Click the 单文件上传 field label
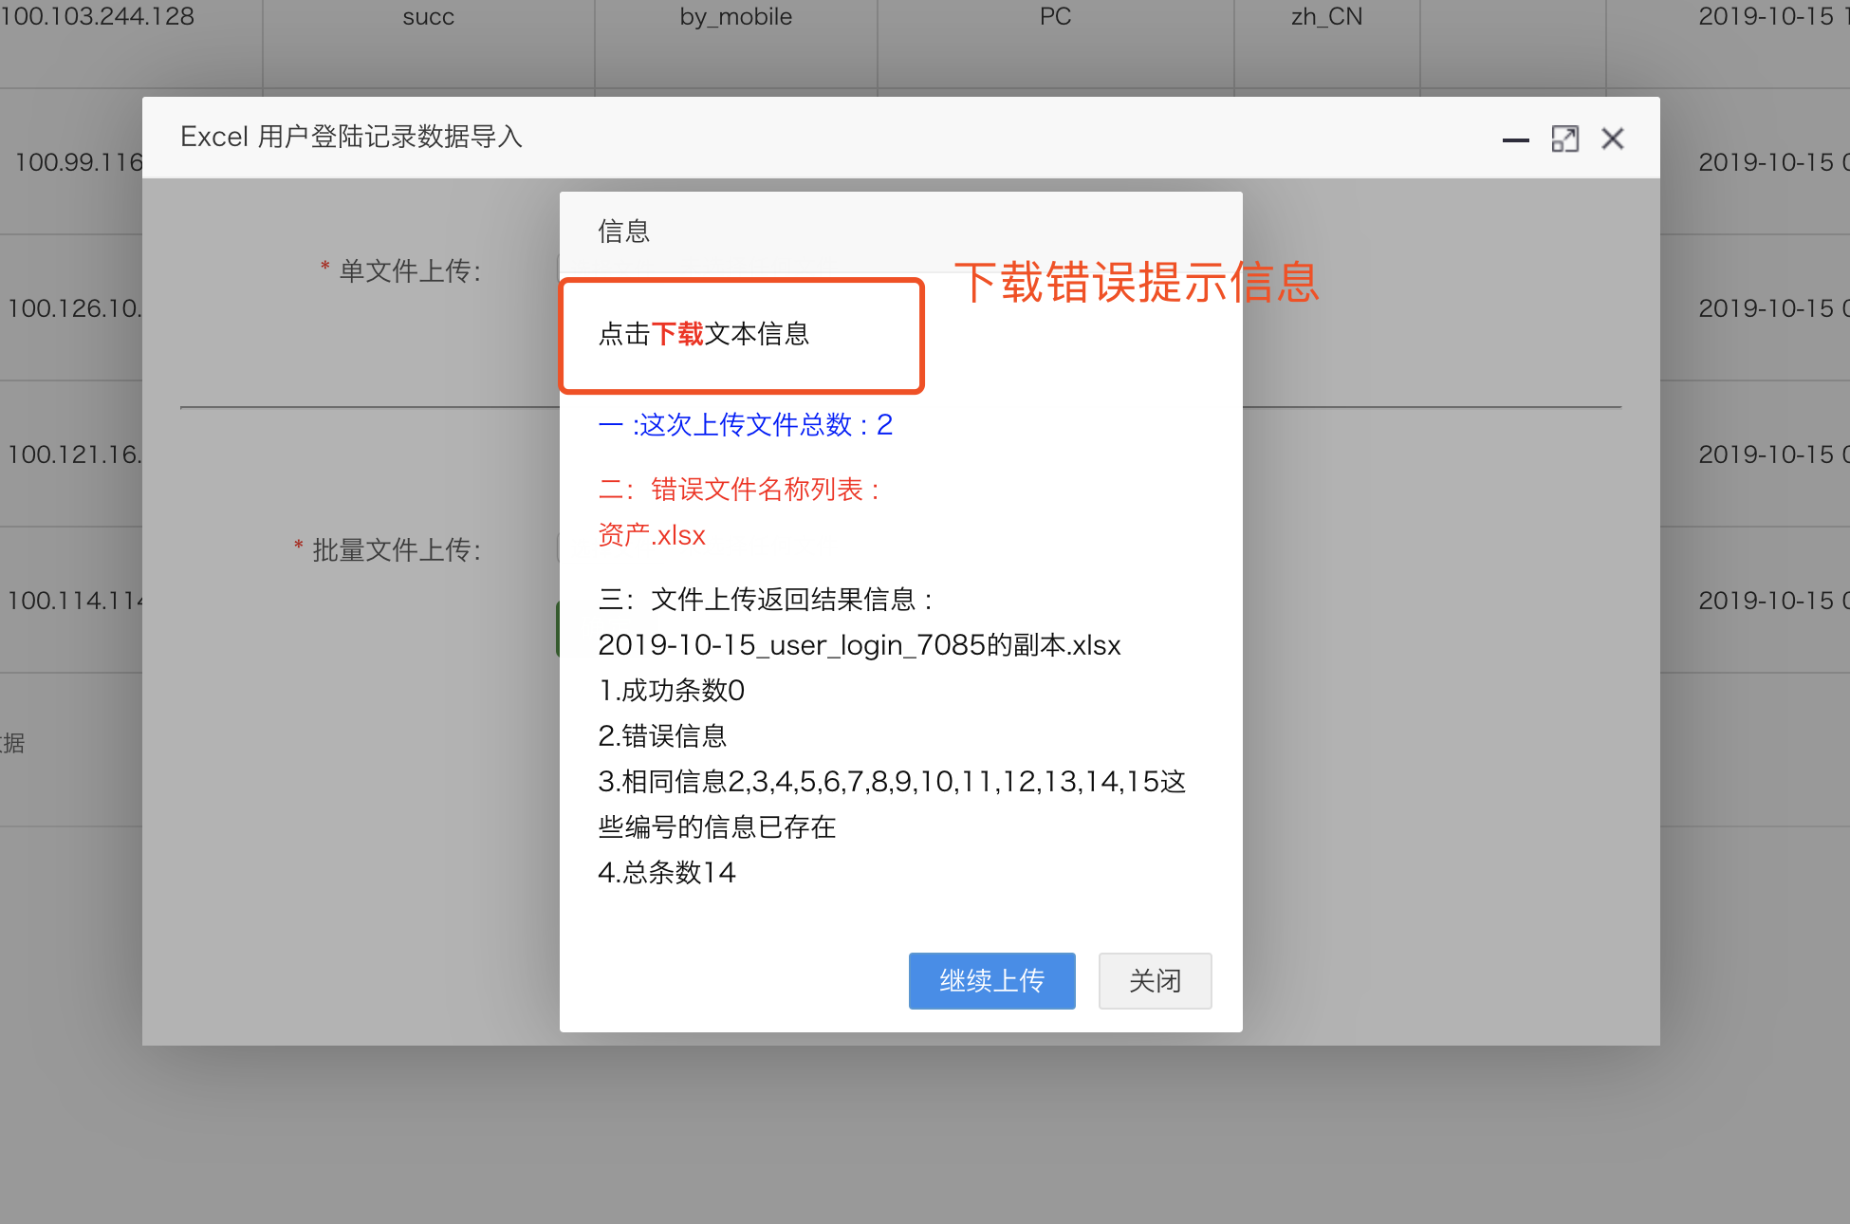The height and width of the screenshot is (1224, 1850). click(x=410, y=271)
